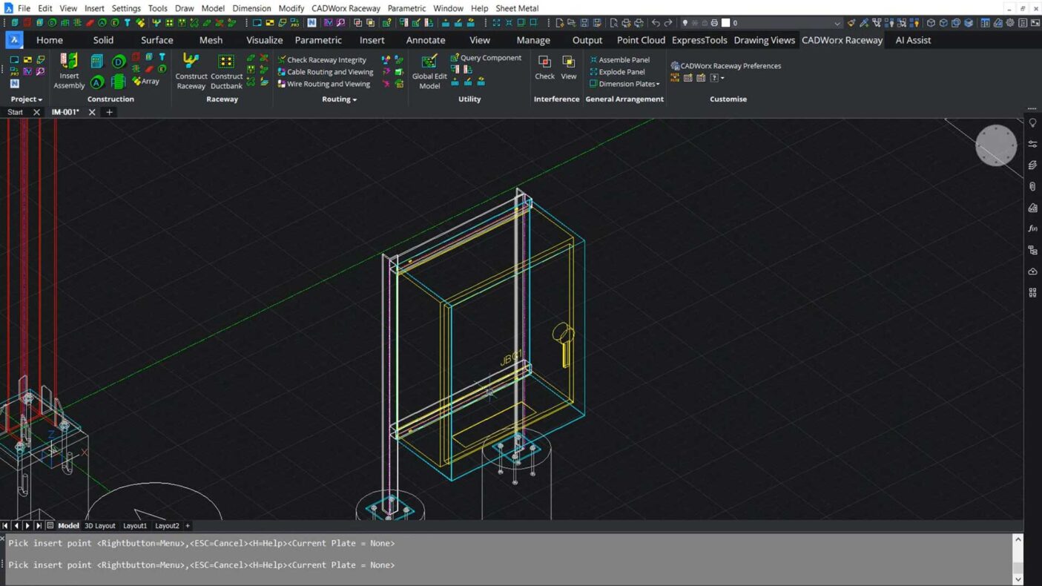Image resolution: width=1042 pixels, height=586 pixels.
Task: Toggle the layer lock icon in toolbar
Action: tap(705, 23)
